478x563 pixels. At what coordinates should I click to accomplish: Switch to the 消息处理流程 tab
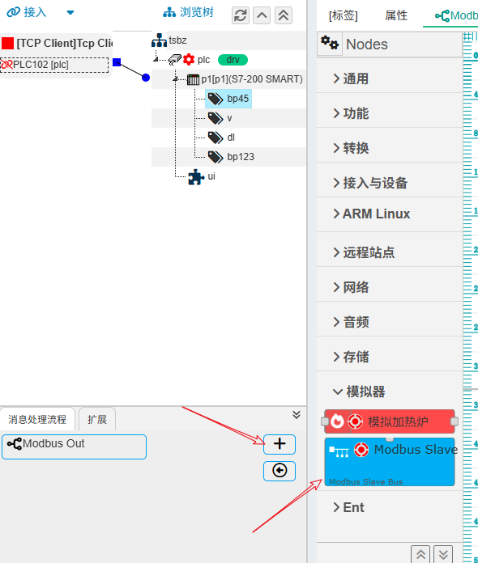click(x=37, y=419)
